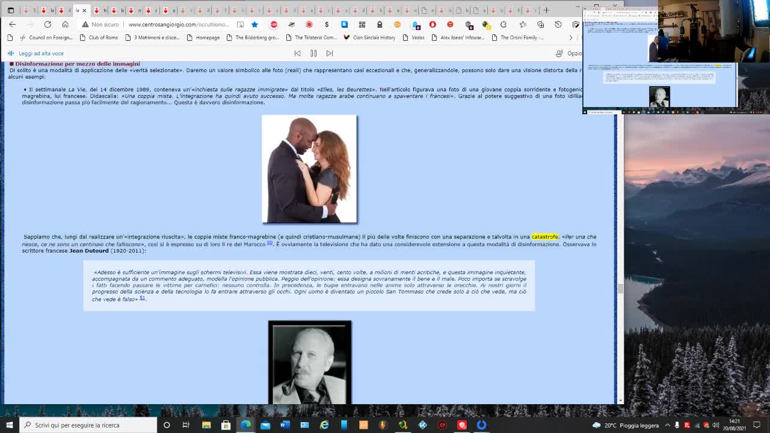770x433 pixels.
Task: Open Mail app from taskbar
Action: 265,425
